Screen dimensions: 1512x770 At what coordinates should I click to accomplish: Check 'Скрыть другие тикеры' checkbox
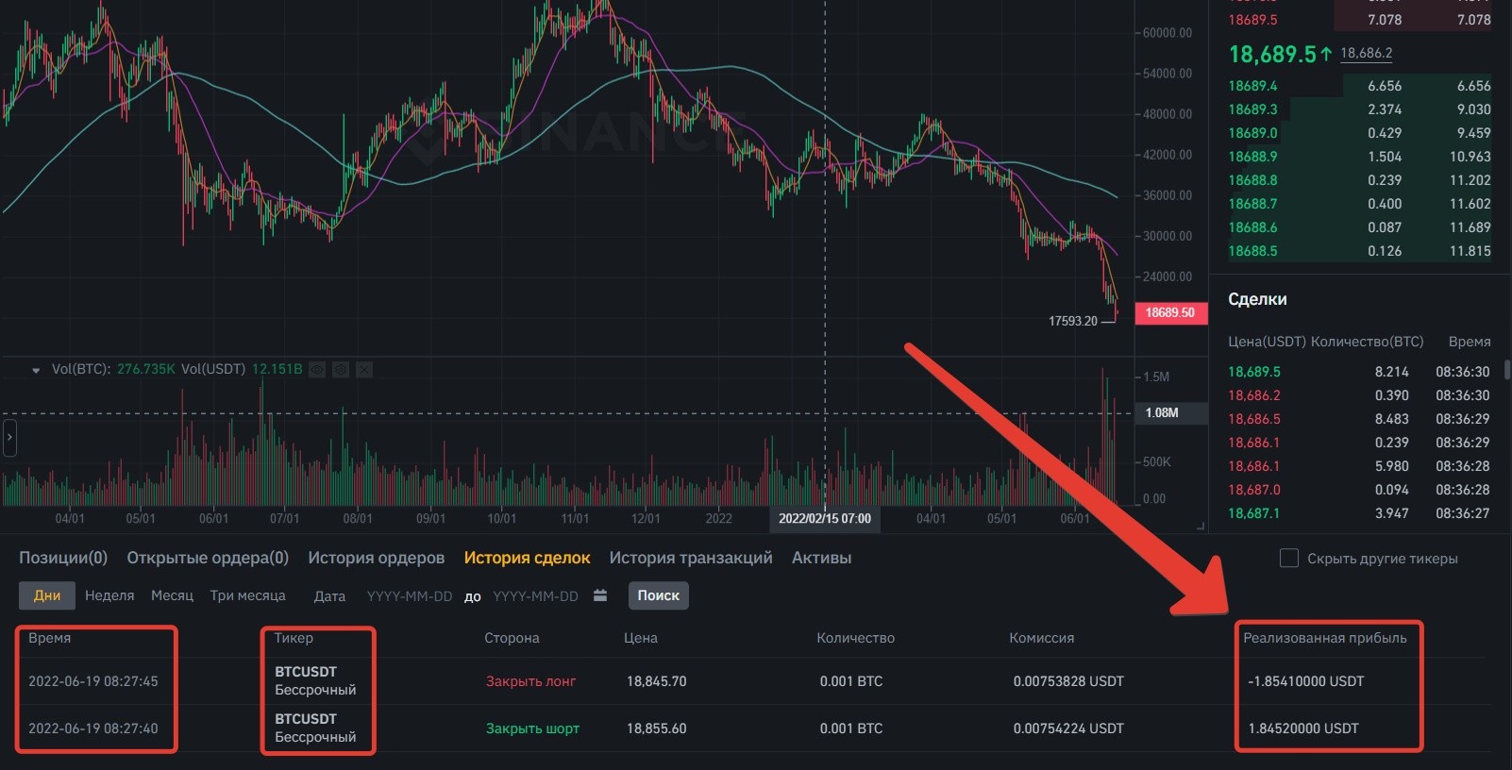coord(1288,559)
